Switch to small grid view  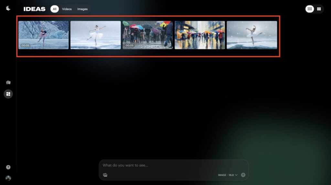pos(310,9)
